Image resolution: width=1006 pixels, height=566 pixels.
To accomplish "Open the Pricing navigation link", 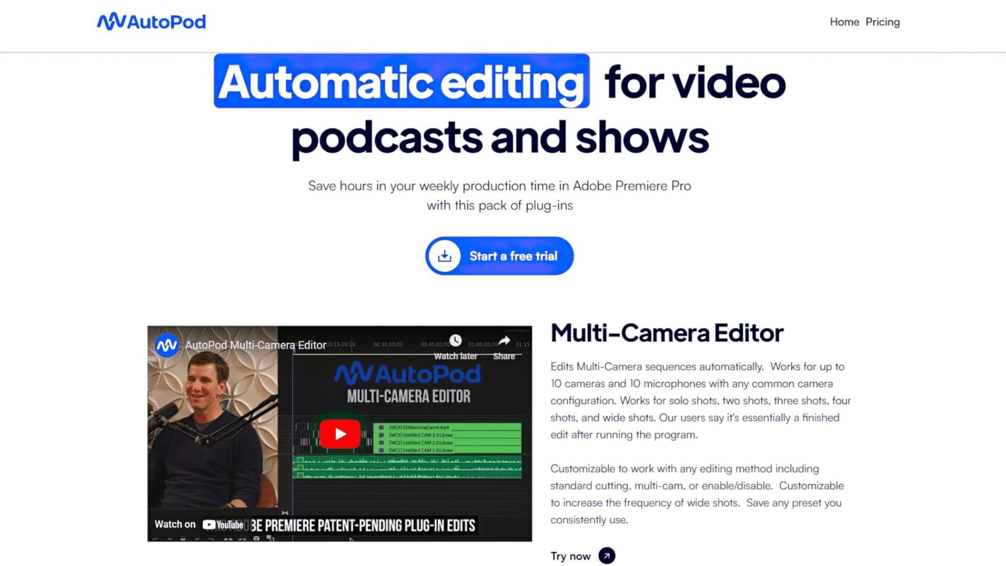I will click(882, 22).
